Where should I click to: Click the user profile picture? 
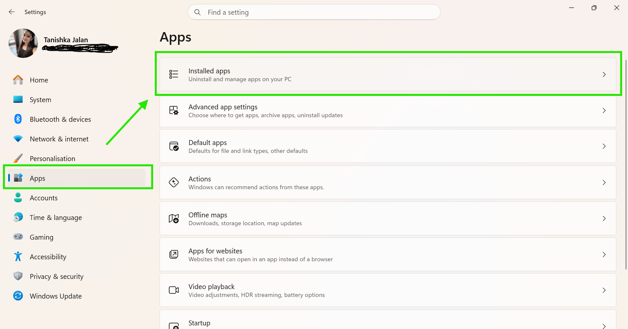point(23,43)
